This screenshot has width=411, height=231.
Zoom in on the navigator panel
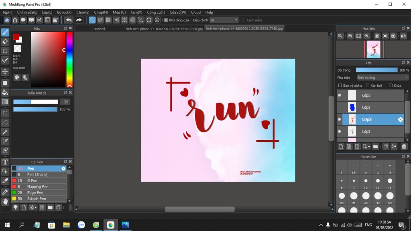pyautogui.click(x=350, y=36)
